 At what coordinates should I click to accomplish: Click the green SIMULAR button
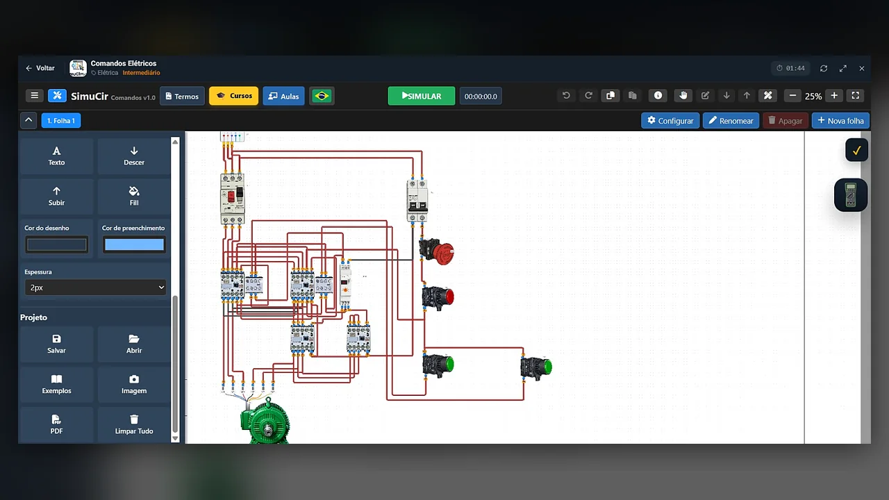point(422,96)
